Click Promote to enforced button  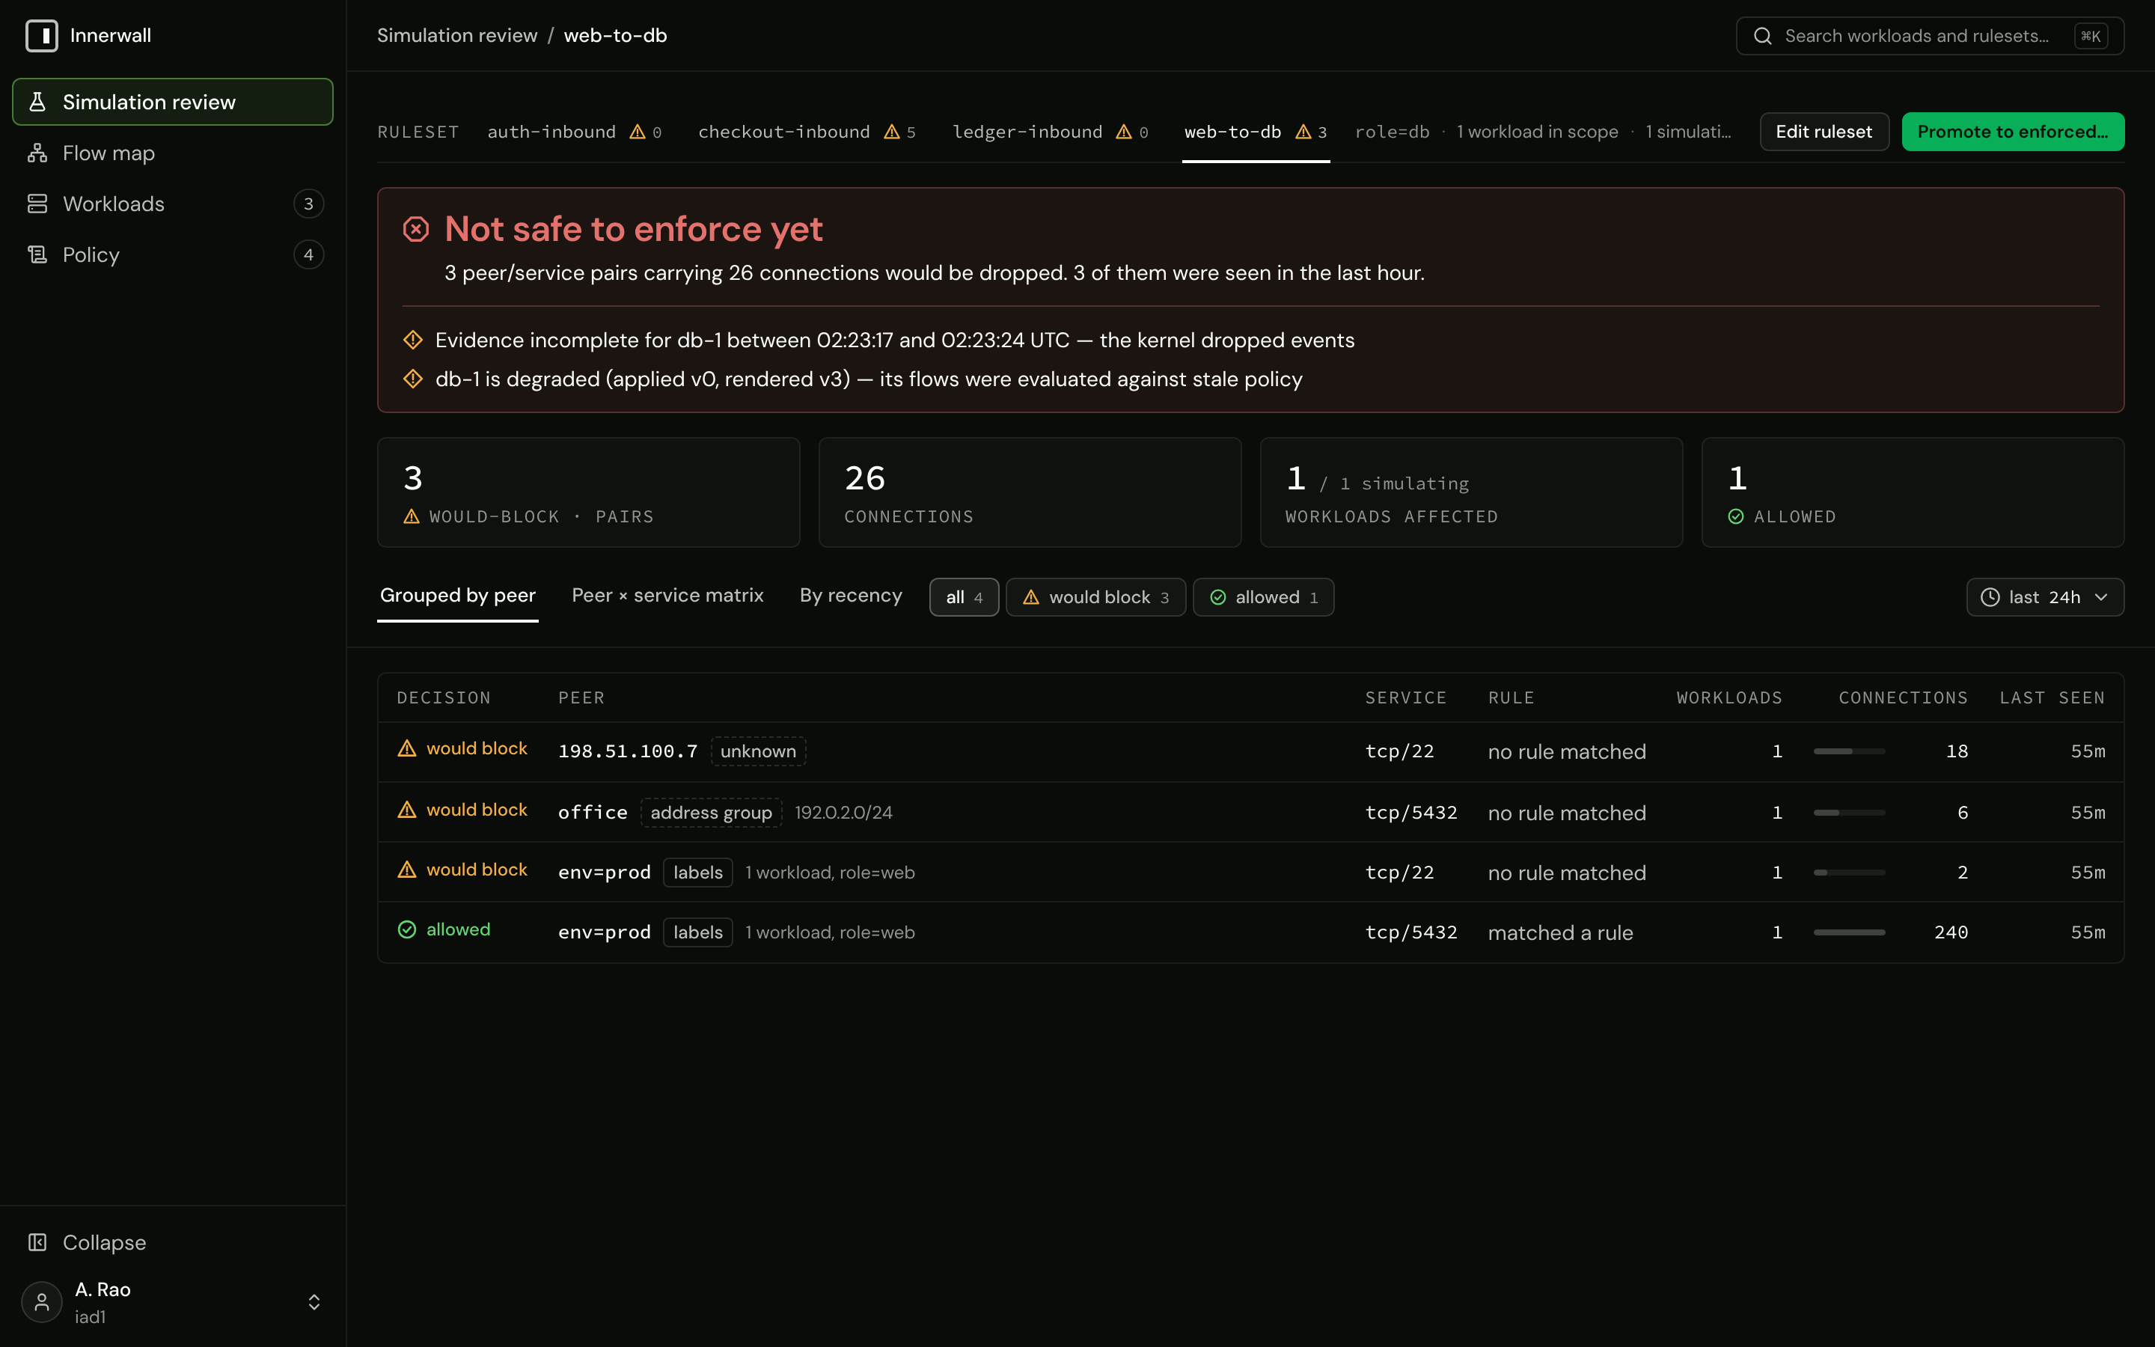point(2013,132)
